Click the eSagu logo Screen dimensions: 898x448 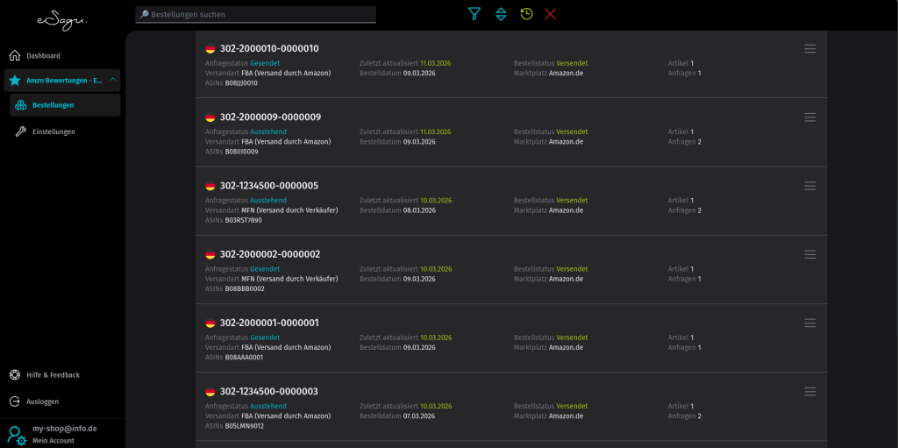pyautogui.click(x=61, y=19)
